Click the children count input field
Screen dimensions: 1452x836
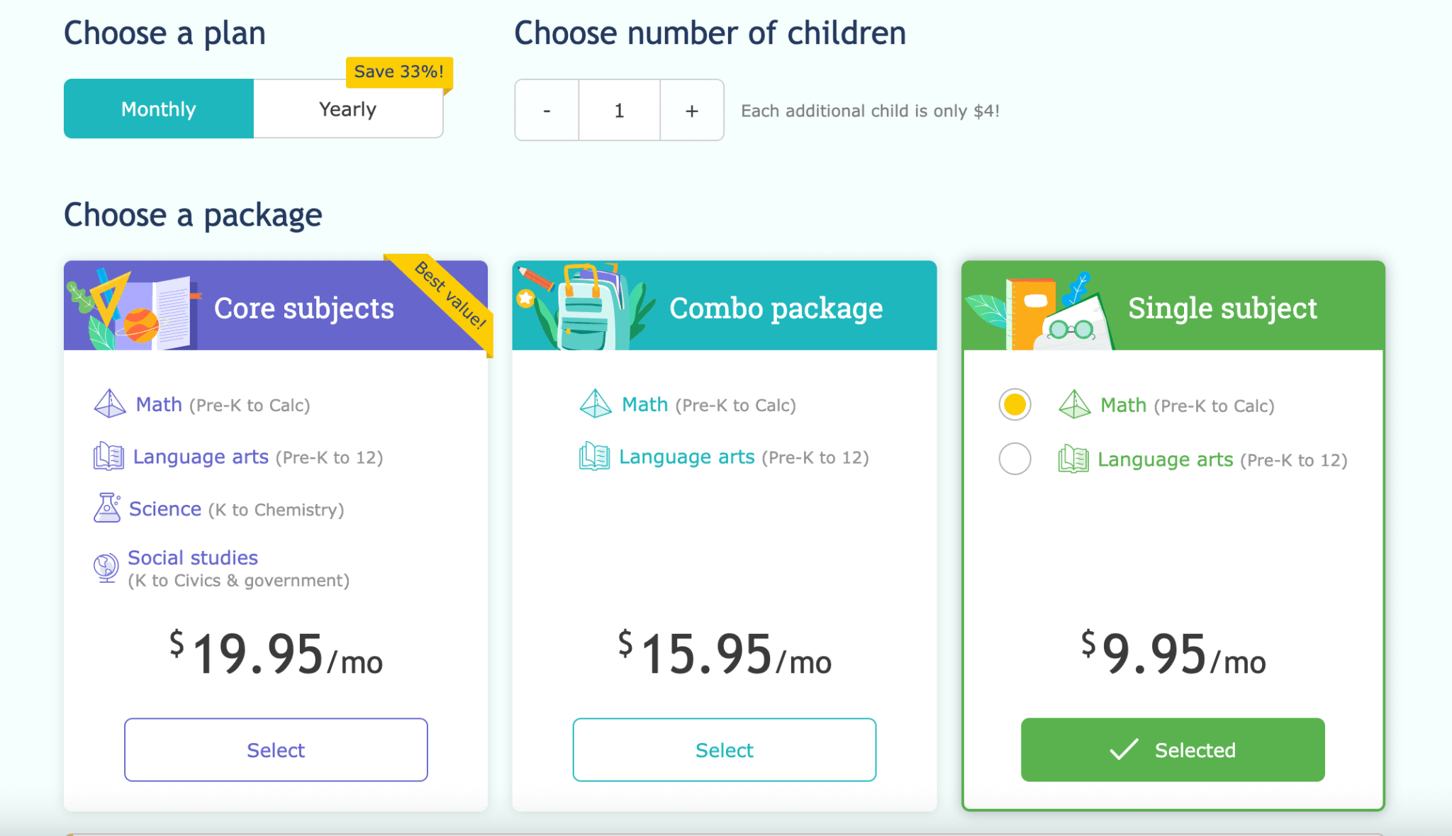pyautogui.click(x=618, y=110)
